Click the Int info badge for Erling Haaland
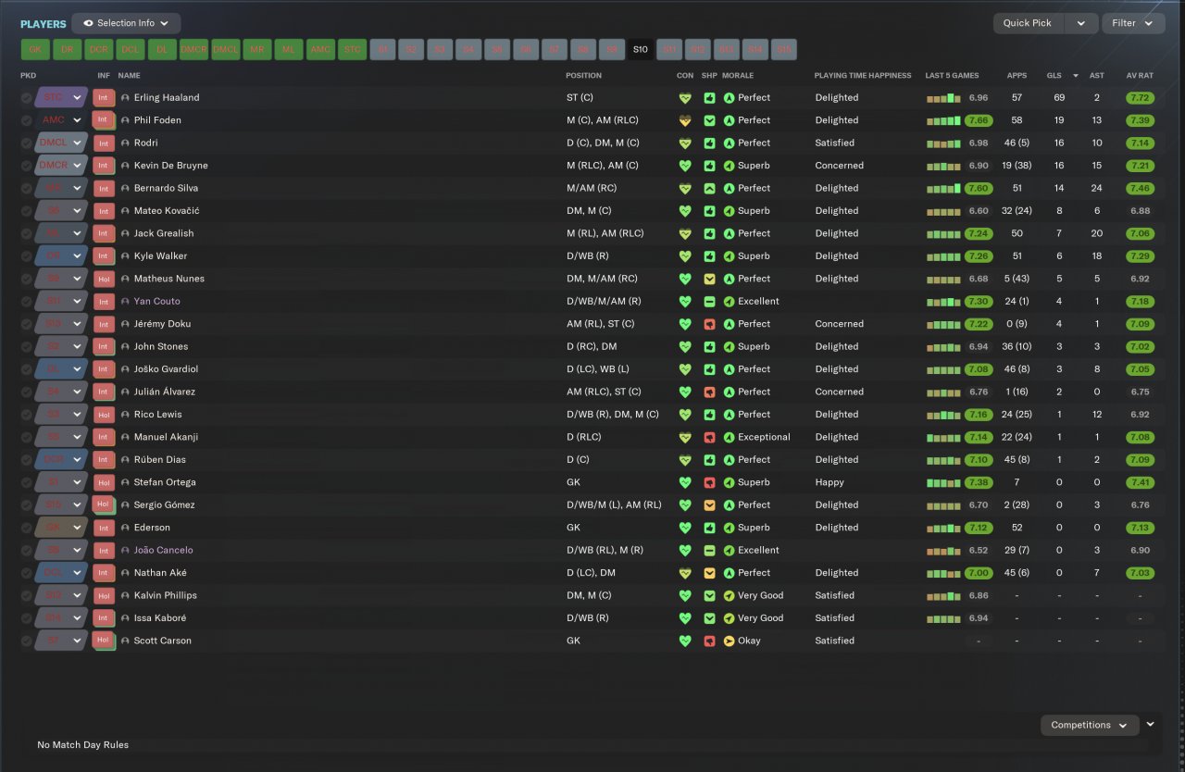Image resolution: width=1185 pixels, height=772 pixels. (104, 97)
